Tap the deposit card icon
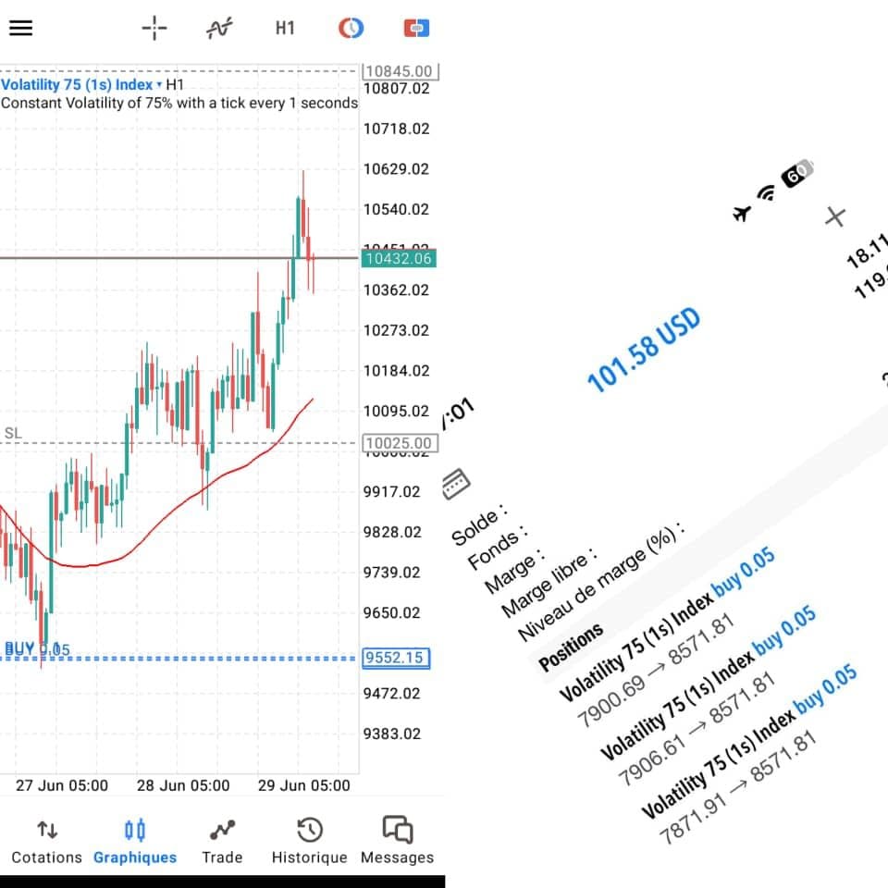 457,483
